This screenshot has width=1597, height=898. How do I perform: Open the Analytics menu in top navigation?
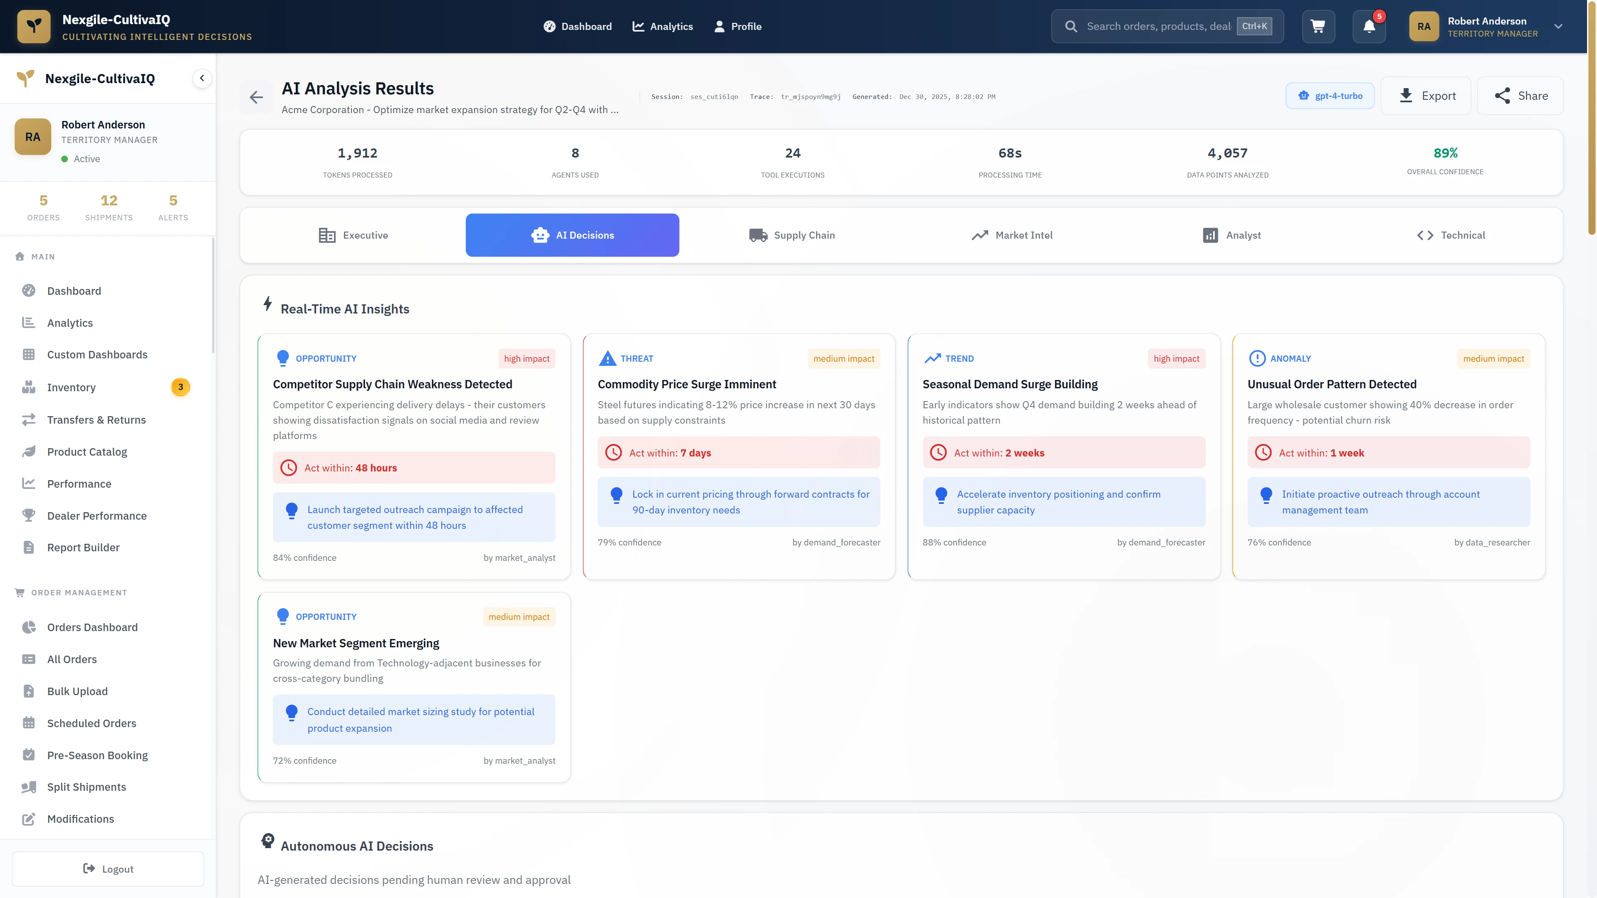pos(663,26)
